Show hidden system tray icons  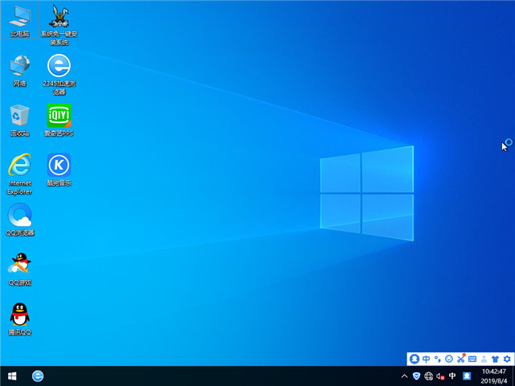click(x=404, y=376)
